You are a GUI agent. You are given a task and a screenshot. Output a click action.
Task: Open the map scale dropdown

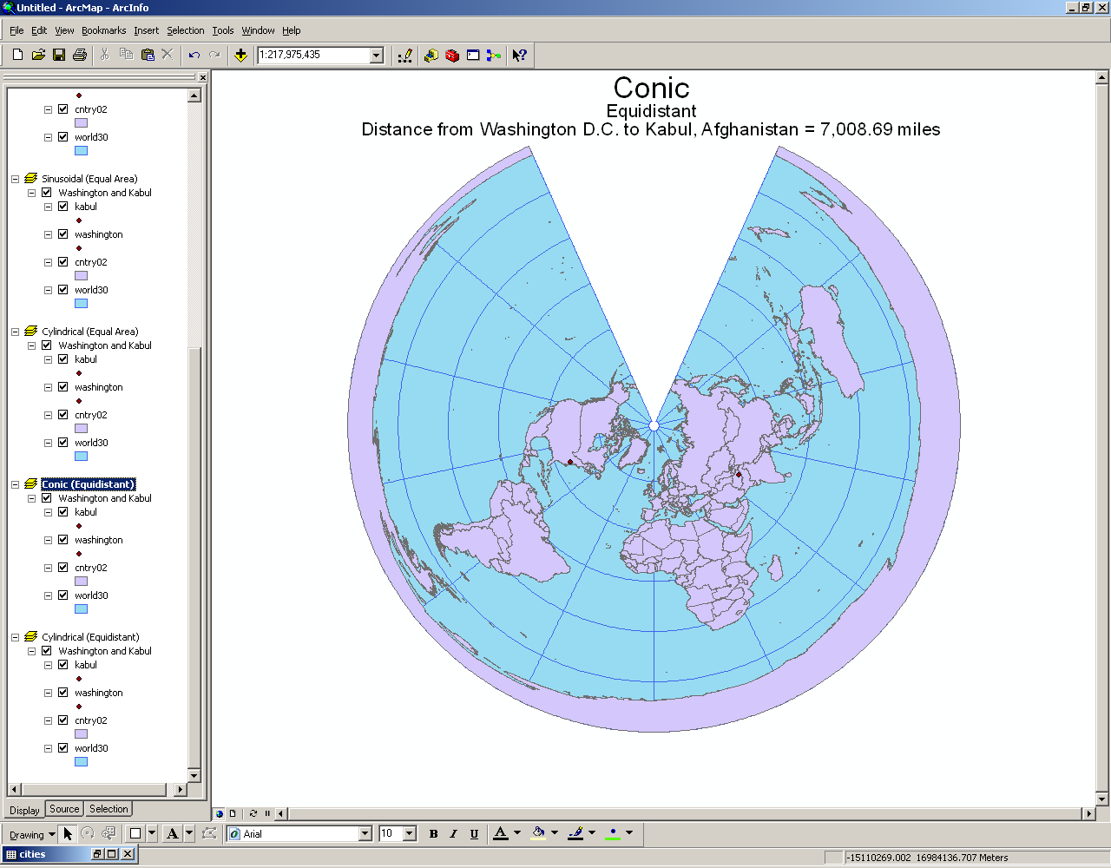click(377, 55)
